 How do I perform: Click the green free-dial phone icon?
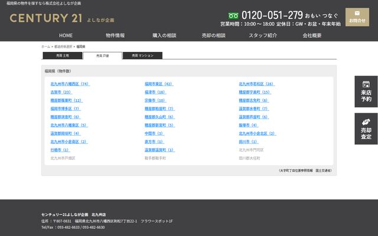coord(233,16)
